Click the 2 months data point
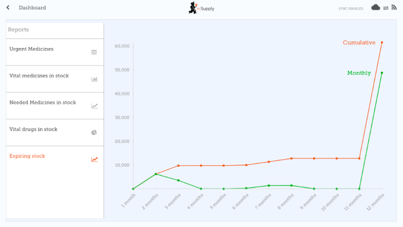The width and height of the screenshot is (403, 227). point(156,174)
